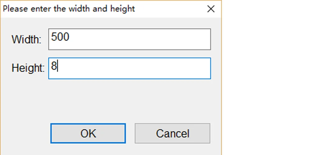Click empty title bar space before X
The height and width of the screenshot is (155, 311).
tap(171, 9)
